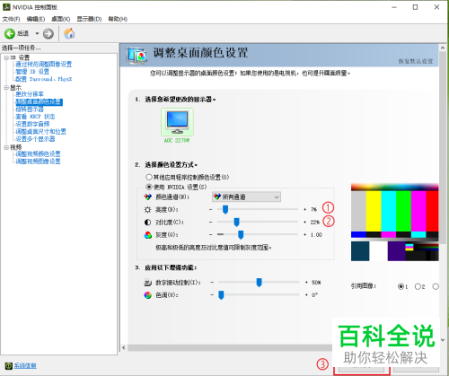Click the 亮度 brightness sun icon
Viewport: 449px width, 376px height.
(x=147, y=210)
